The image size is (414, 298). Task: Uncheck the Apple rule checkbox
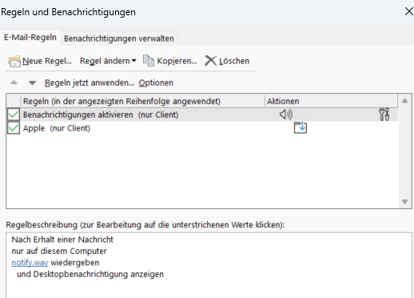(14, 128)
